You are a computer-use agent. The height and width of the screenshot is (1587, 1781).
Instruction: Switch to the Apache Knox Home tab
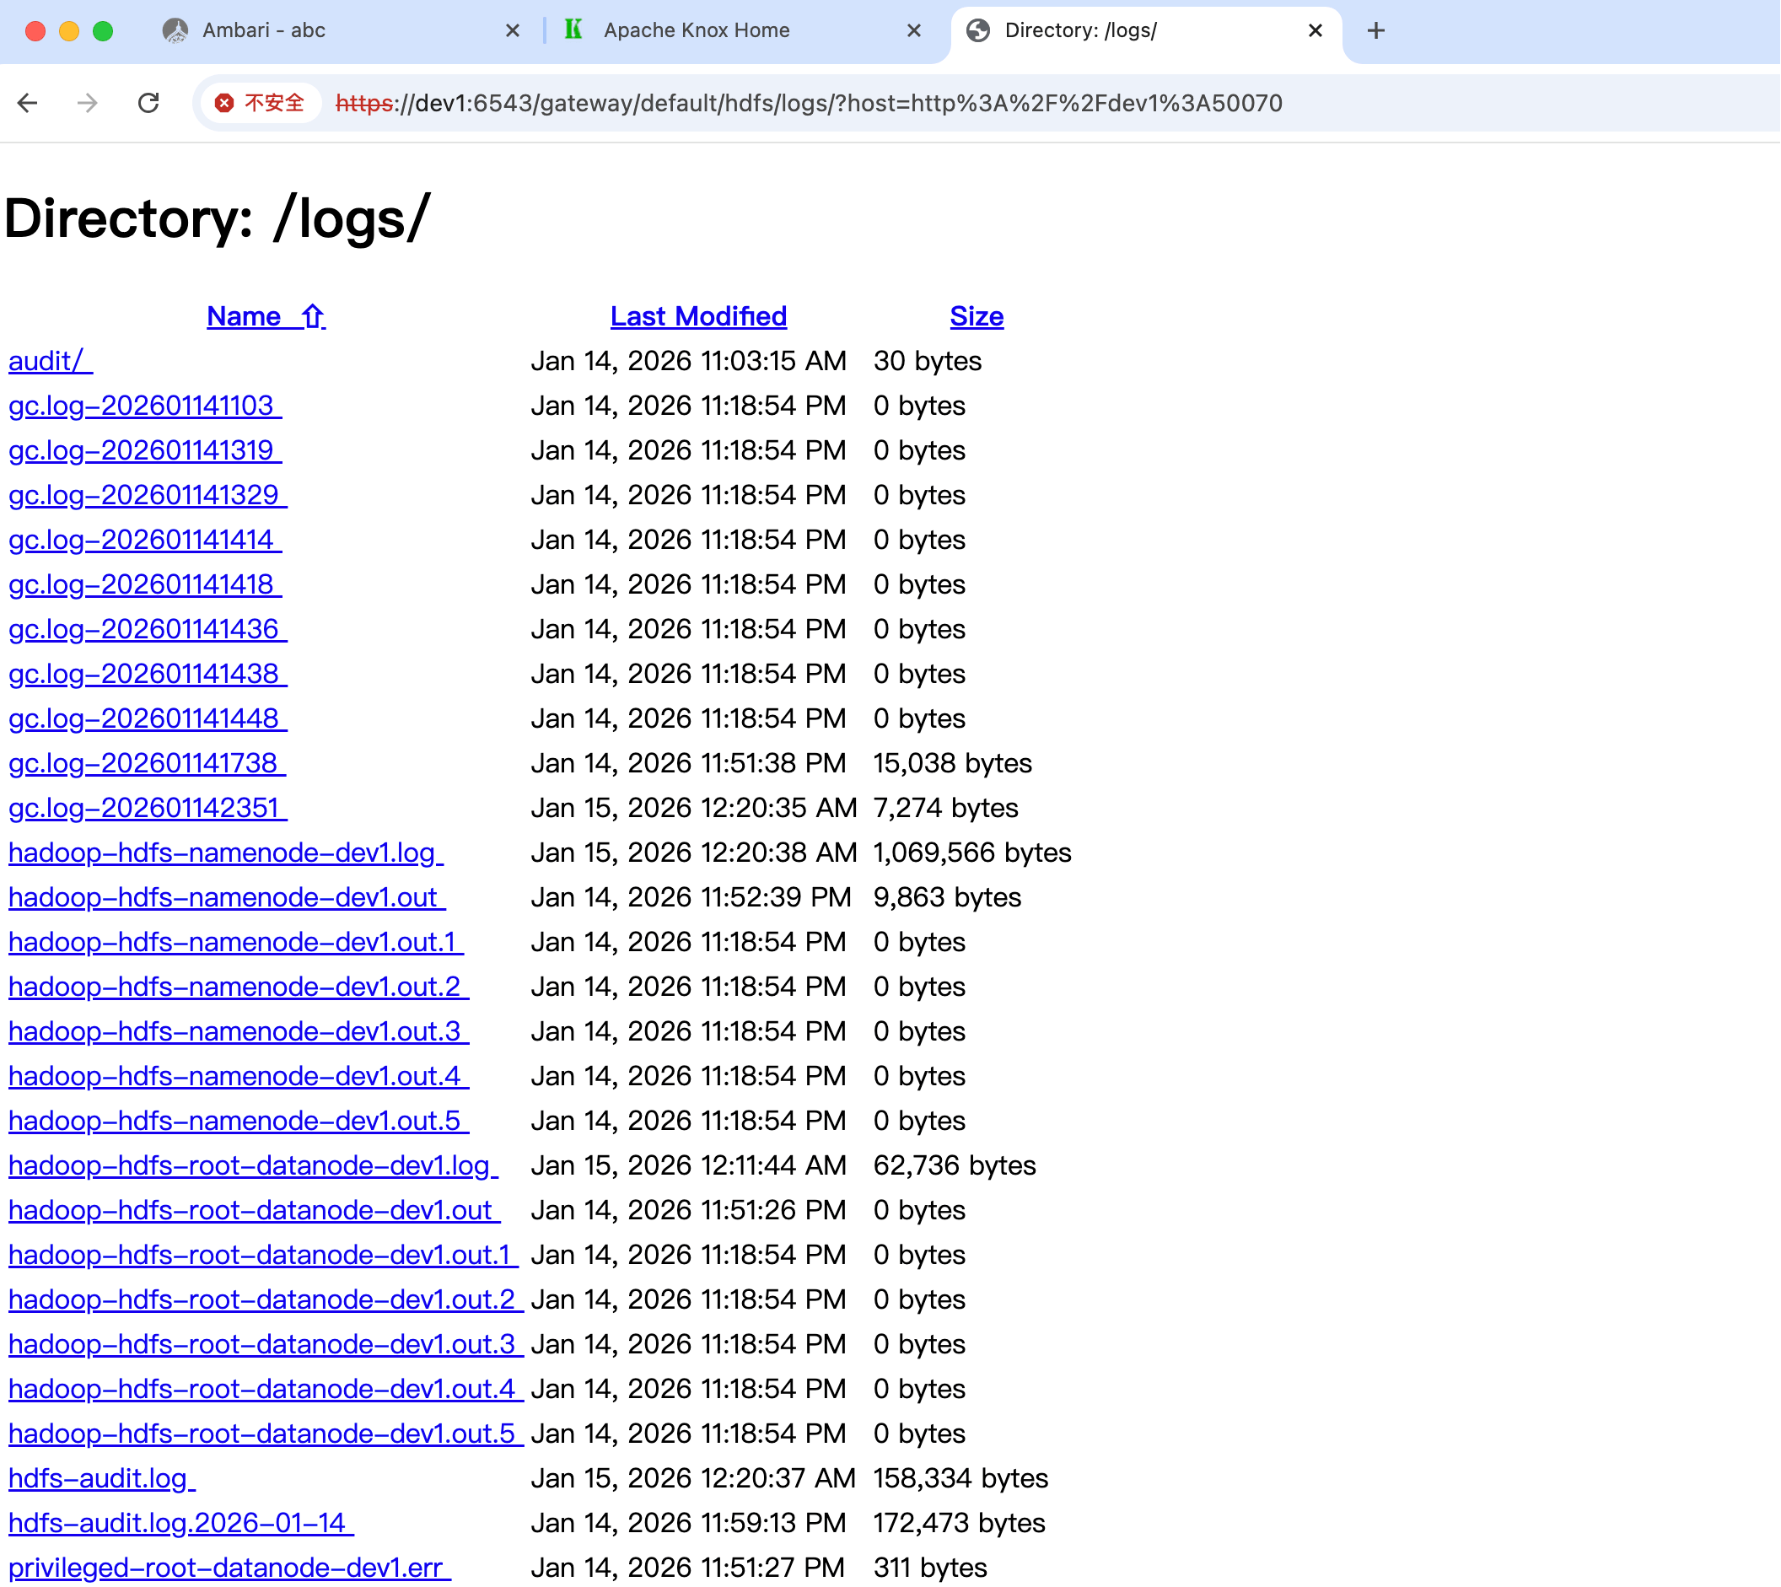click(695, 30)
